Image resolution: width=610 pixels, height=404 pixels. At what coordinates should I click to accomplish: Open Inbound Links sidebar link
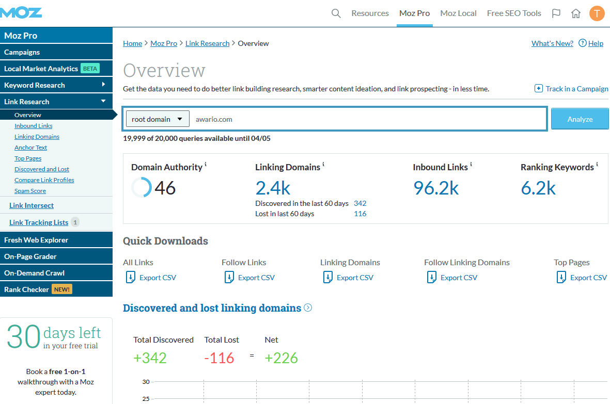click(x=34, y=126)
